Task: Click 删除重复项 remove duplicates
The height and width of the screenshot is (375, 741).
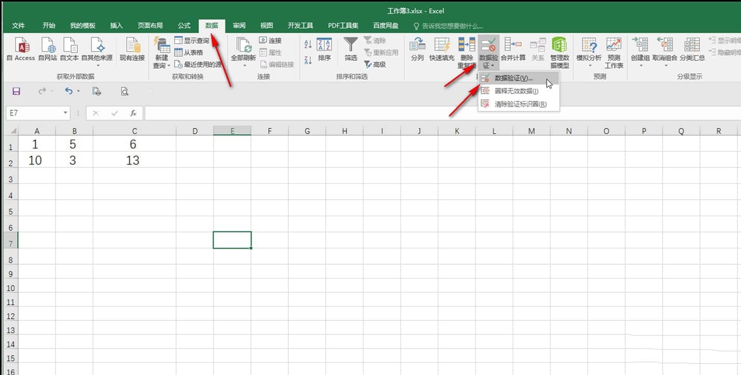Action: [x=467, y=53]
